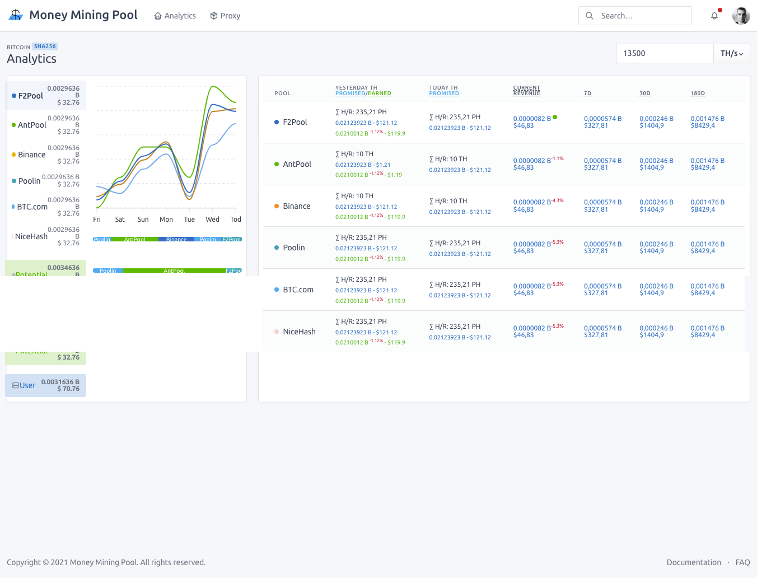Viewport: 757px width, 578px height.
Task: Open the Proxy nav item
Action: pyautogui.click(x=225, y=16)
